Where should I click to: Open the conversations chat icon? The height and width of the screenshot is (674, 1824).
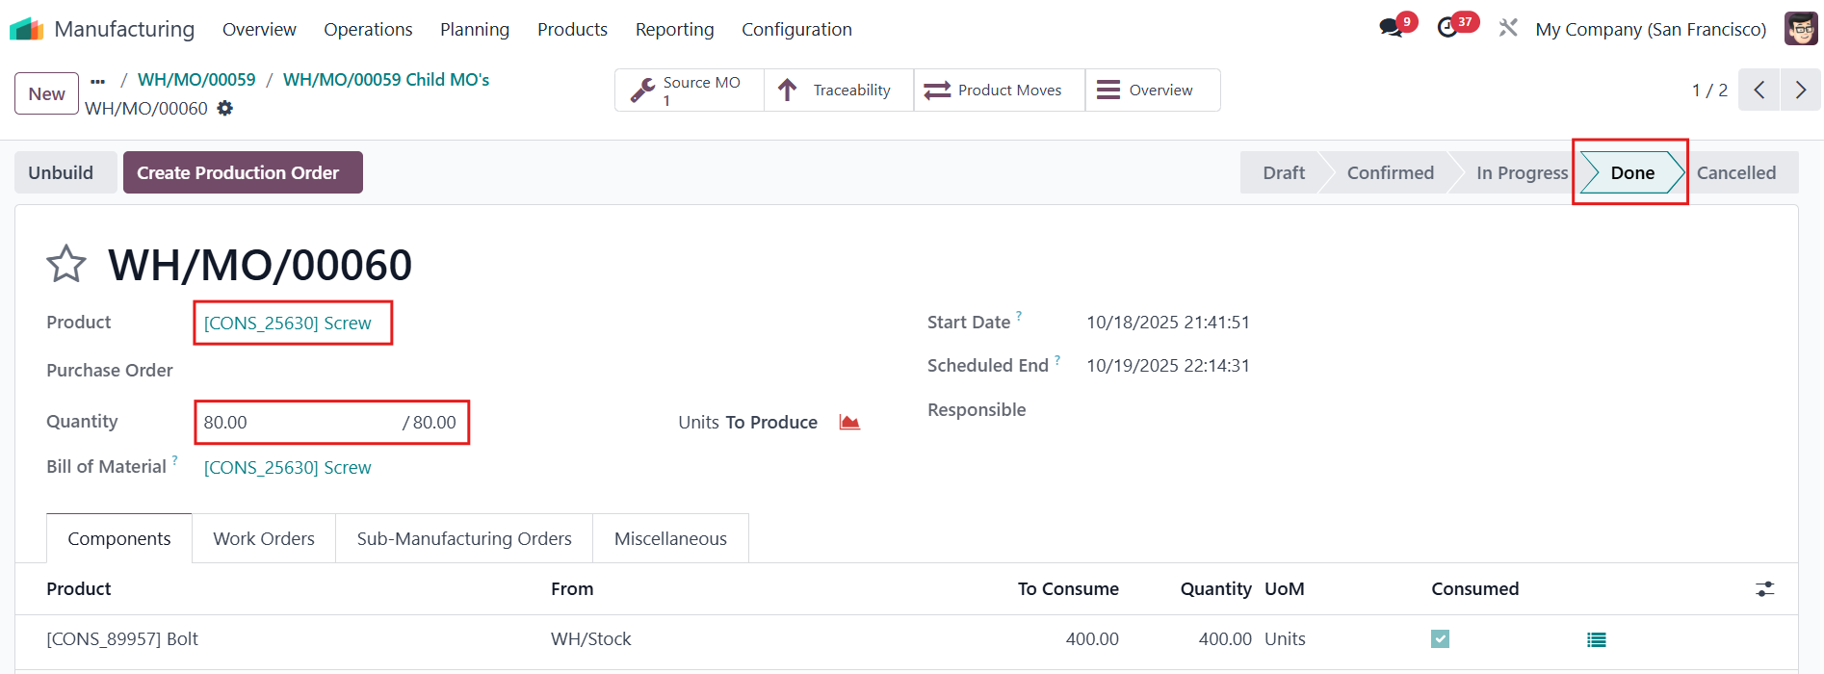tap(1391, 28)
